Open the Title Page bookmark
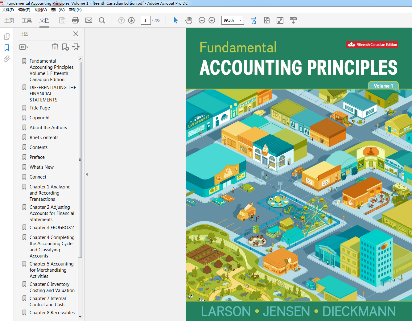Viewport: 412px width, 321px height. click(x=40, y=108)
